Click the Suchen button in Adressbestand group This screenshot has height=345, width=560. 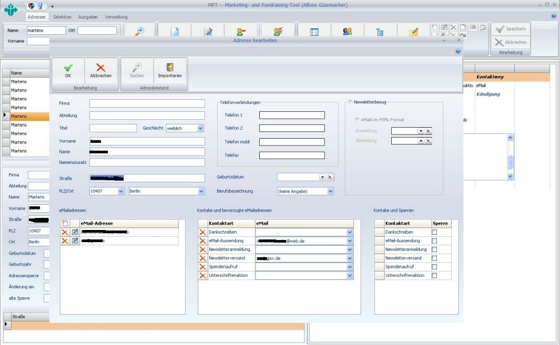click(x=137, y=71)
